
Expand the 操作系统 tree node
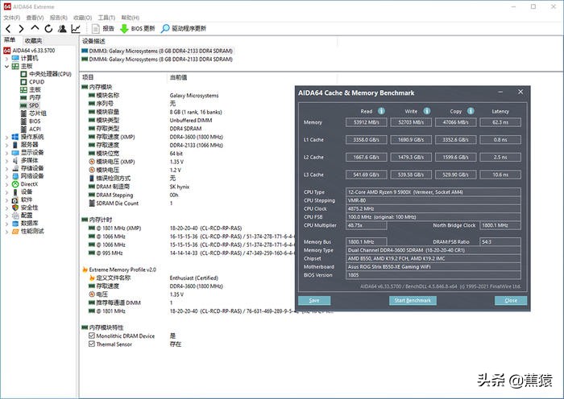[x=6, y=138]
